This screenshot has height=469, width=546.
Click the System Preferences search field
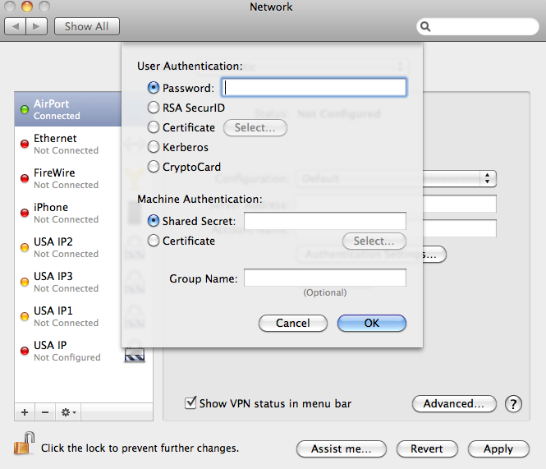[x=477, y=26]
